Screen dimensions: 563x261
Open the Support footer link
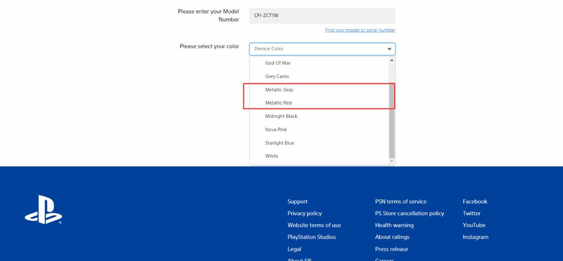point(297,202)
